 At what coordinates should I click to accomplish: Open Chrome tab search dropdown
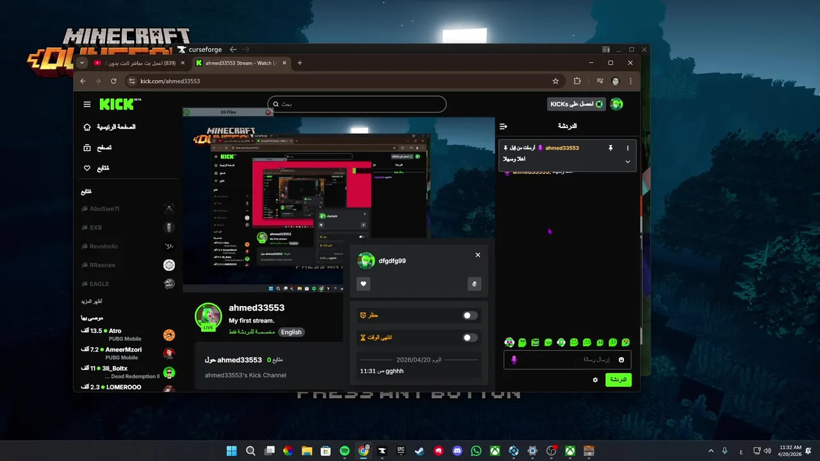pyautogui.click(x=82, y=63)
